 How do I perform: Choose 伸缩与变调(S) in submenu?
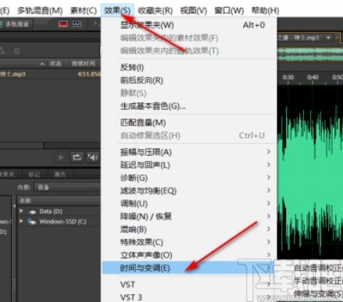click(318, 293)
